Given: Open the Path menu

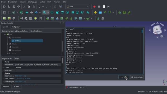Looking at the screenshot, I should coord(49,2).
